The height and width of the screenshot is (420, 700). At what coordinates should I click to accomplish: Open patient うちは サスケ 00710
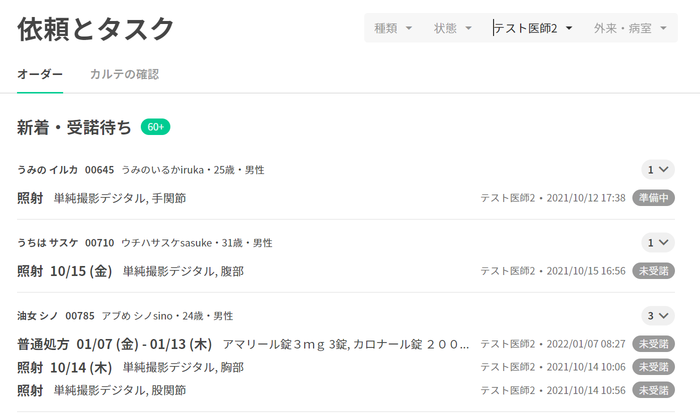(x=66, y=243)
